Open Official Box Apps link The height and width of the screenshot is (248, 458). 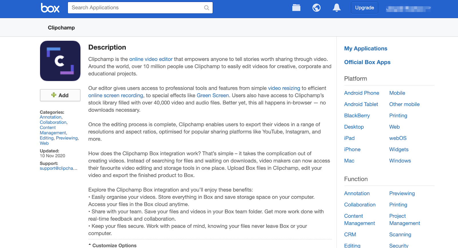[x=367, y=62]
